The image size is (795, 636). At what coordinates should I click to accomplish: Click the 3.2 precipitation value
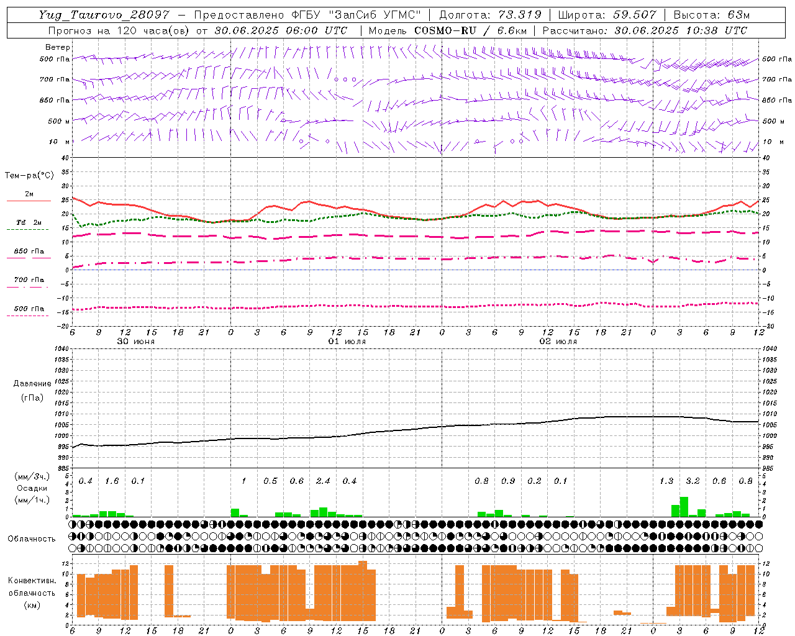click(693, 481)
